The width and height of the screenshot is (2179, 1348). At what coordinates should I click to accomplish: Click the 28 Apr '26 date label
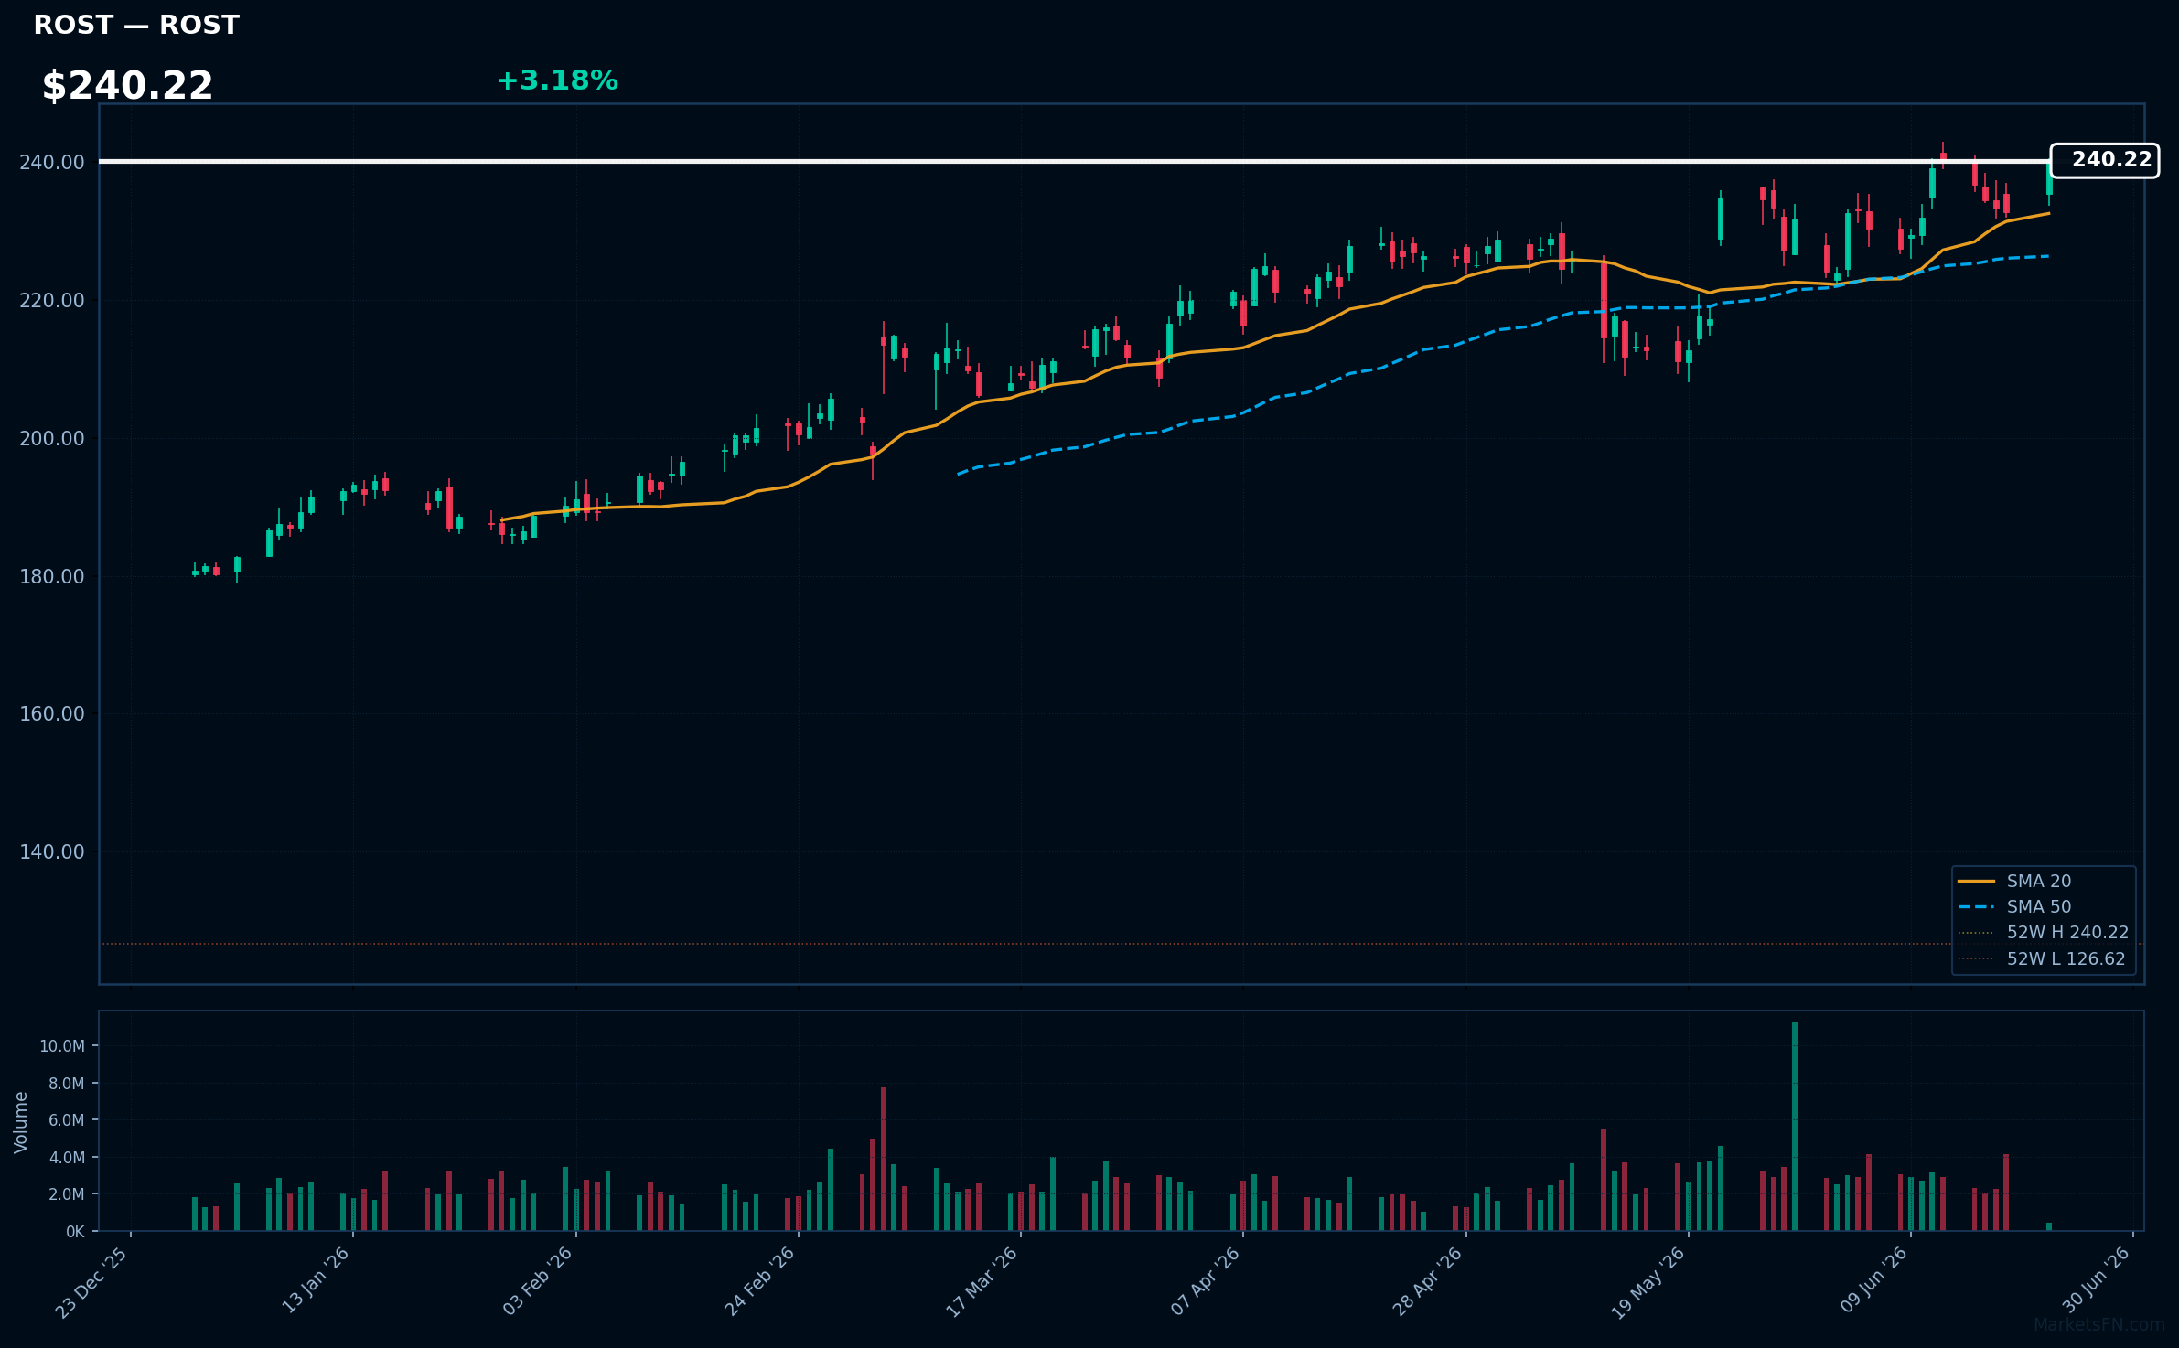coord(1428,1281)
